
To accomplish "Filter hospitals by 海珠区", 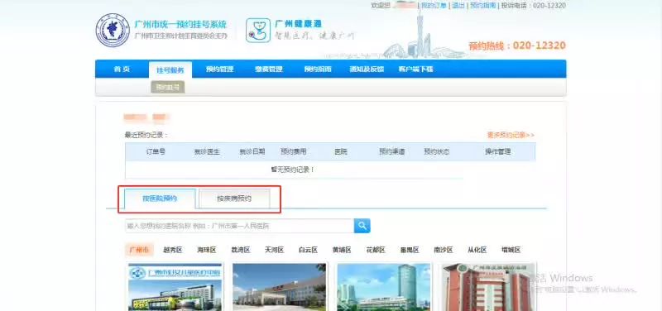I will pos(206,250).
